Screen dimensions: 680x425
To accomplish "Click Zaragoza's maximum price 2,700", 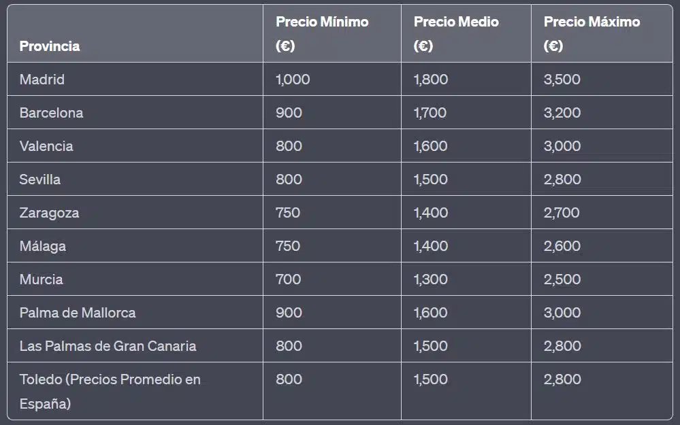I will click(562, 213).
